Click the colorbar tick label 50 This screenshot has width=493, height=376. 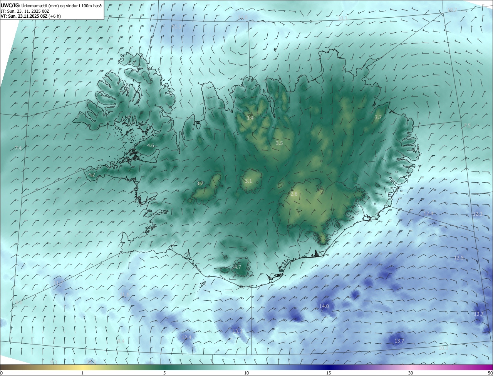coord(490,373)
